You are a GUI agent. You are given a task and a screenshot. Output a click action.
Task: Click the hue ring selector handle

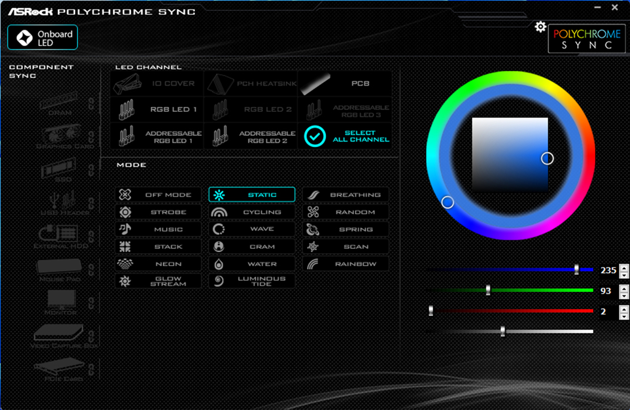448,202
